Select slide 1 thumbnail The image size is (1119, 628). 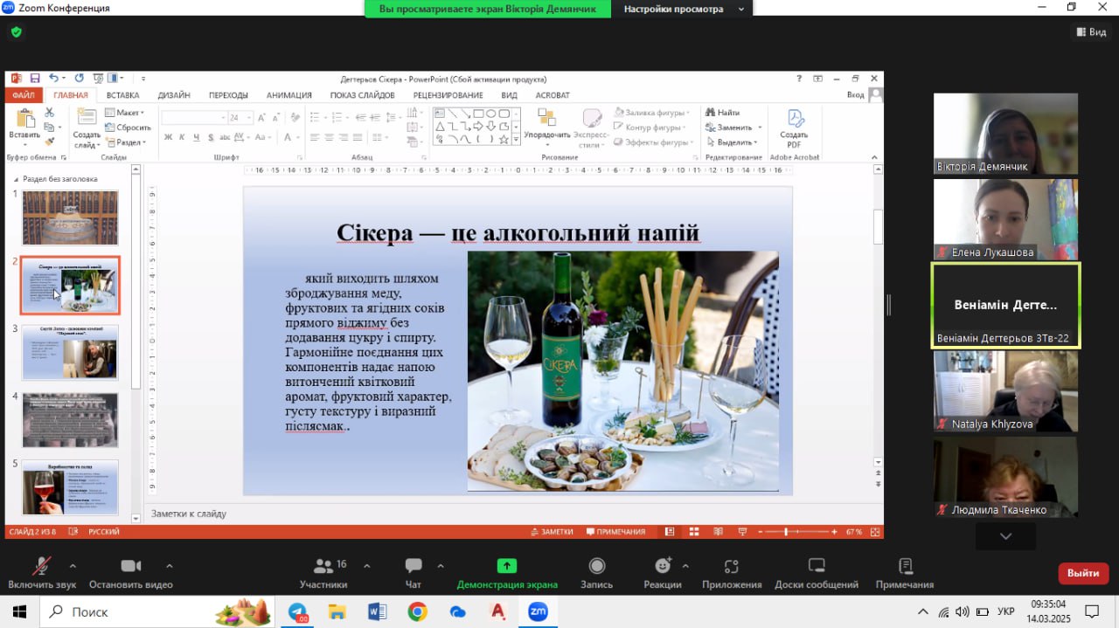click(x=70, y=217)
